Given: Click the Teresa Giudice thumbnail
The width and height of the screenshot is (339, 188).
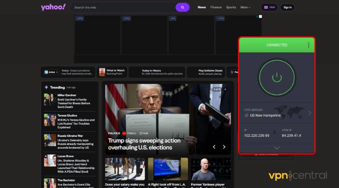Looking at the screenshot, I should pyautogui.click(x=50, y=120).
